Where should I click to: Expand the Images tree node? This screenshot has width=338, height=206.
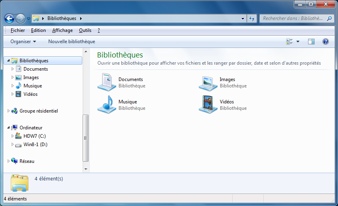tap(12, 77)
